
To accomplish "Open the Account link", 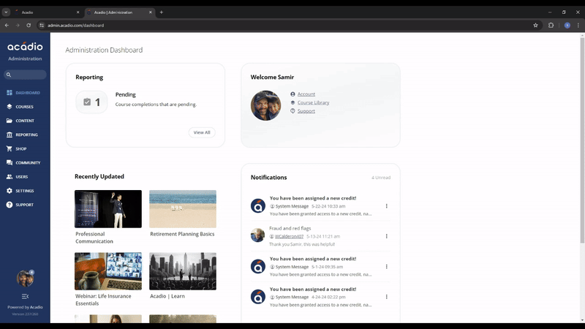I will click(x=306, y=94).
